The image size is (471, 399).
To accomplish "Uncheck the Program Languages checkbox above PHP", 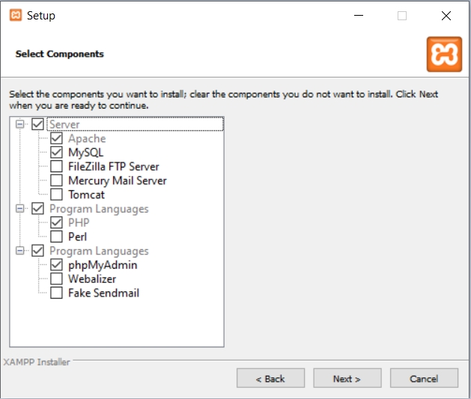I will [x=38, y=209].
